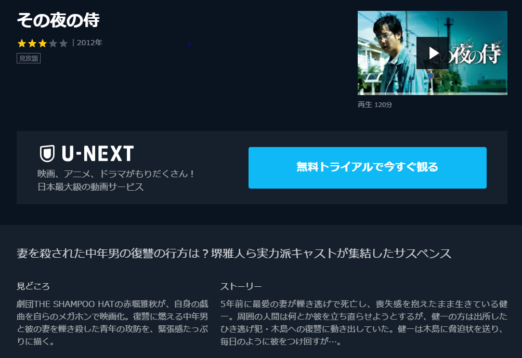Click the second yellow rating star
The height and width of the screenshot is (358, 522).
tap(32, 43)
